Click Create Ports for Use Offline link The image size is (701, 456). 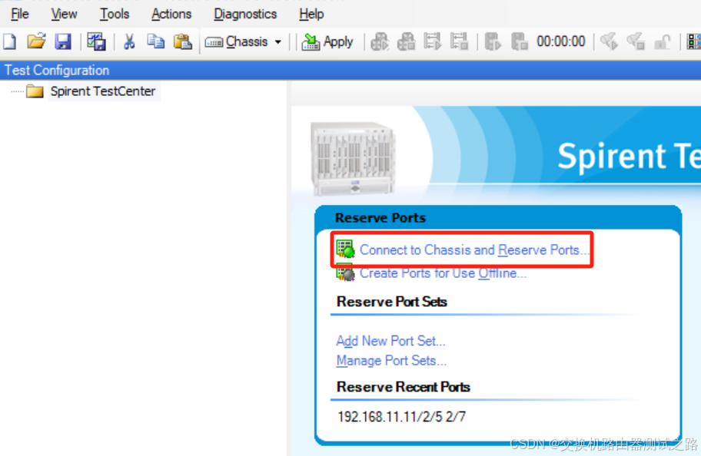[x=443, y=273]
